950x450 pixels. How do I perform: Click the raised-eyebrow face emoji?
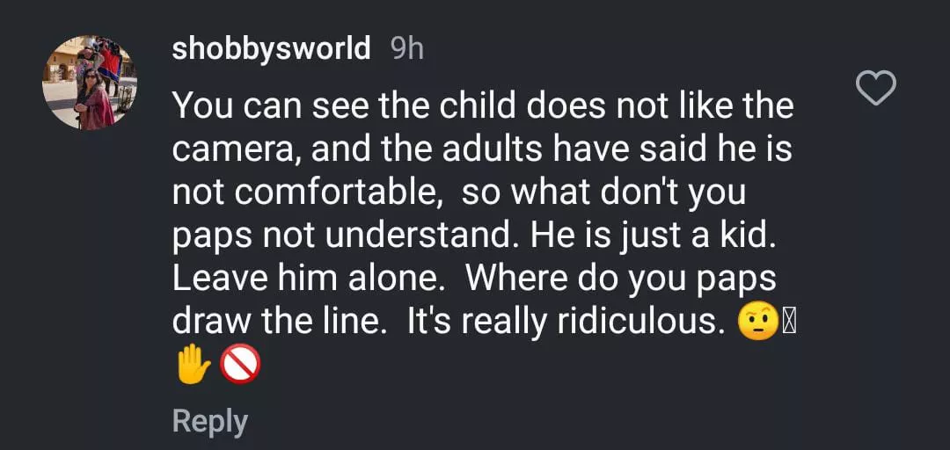pyautogui.click(x=756, y=323)
